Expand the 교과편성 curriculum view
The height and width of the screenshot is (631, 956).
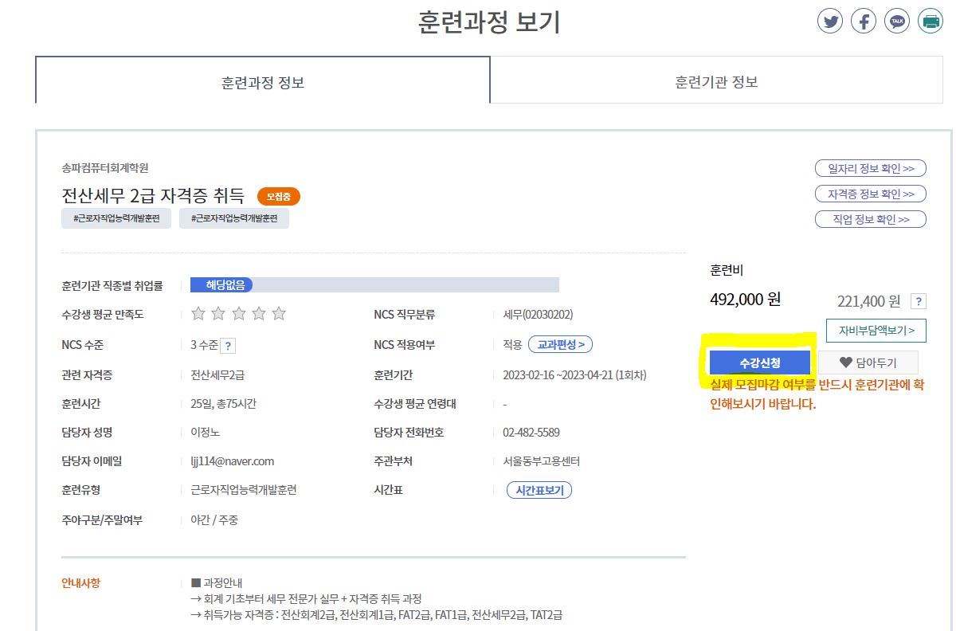[x=560, y=345]
